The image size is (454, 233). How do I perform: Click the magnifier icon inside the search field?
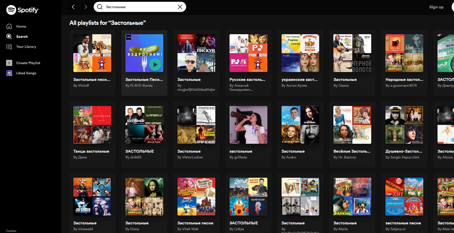[x=100, y=7]
